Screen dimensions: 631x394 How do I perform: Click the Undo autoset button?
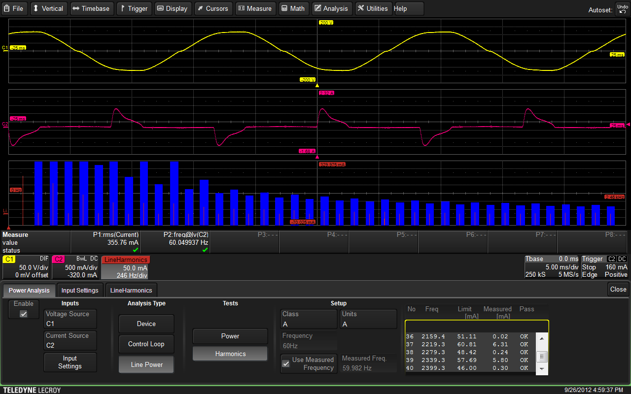tap(622, 9)
